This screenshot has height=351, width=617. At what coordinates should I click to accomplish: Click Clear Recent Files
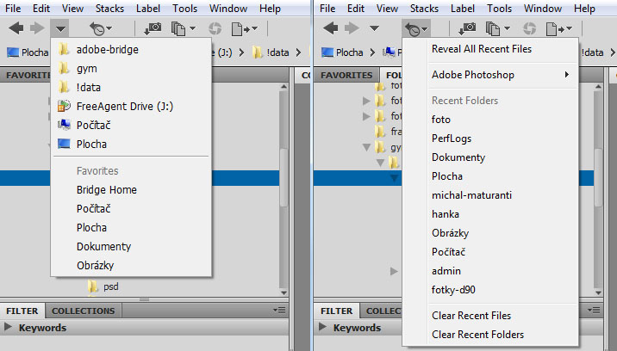click(x=471, y=316)
